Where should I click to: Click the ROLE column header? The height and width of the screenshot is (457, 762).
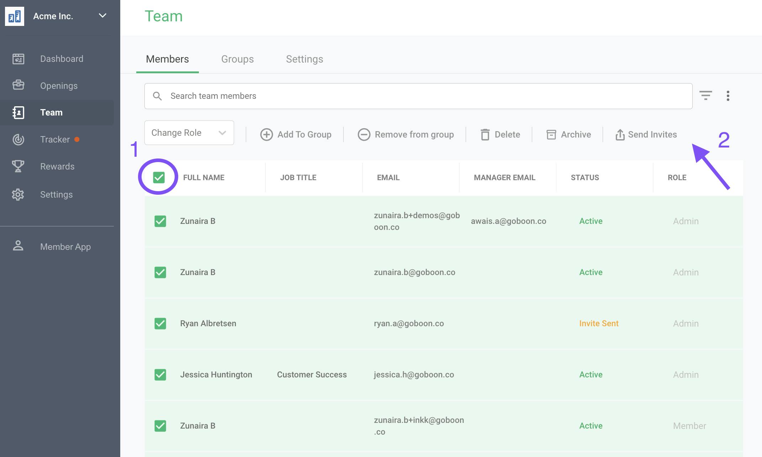pos(677,177)
